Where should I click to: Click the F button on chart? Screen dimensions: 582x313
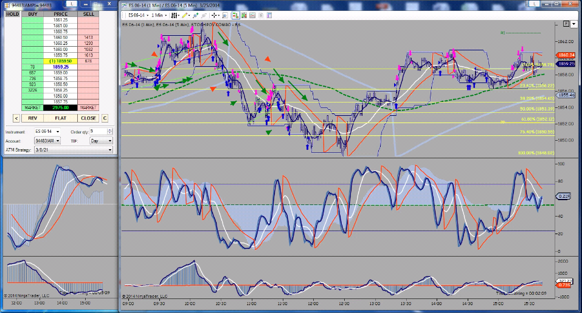pos(566,24)
